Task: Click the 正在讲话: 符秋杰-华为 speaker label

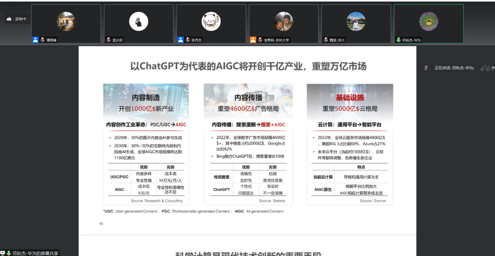Action: [x=454, y=68]
